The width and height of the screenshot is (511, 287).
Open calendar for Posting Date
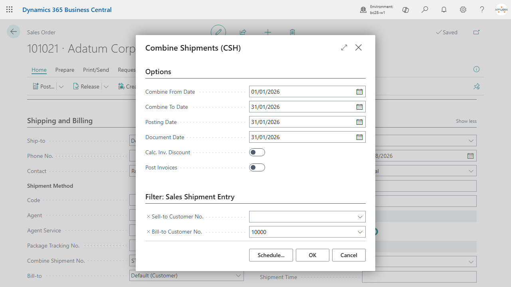pos(359,122)
